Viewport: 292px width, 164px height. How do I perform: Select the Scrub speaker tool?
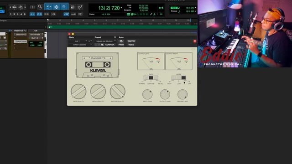click(73, 7)
